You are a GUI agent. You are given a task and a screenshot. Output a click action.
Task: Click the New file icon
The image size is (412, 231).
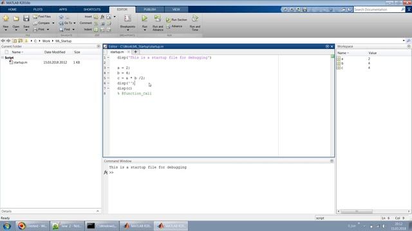tap(6, 19)
